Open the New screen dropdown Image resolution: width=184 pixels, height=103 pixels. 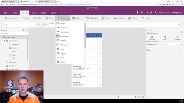pyautogui.click(x=11, y=18)
